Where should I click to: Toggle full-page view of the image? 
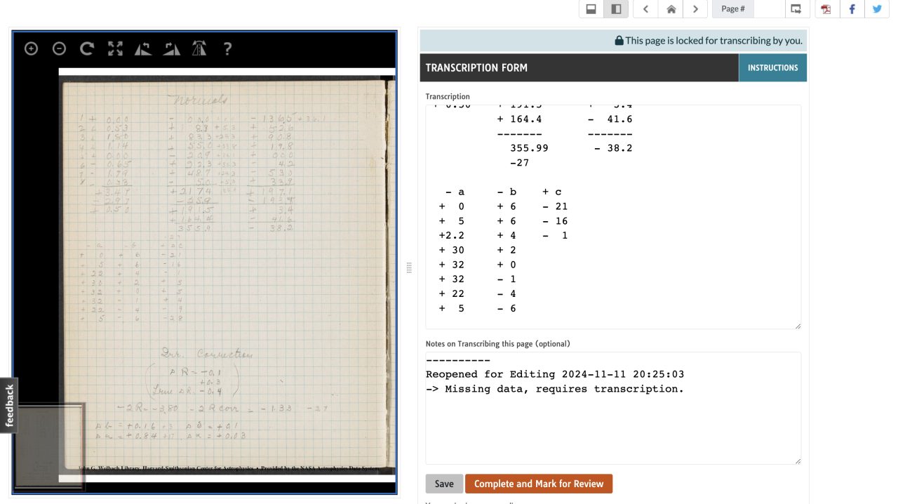pos(115,48)
